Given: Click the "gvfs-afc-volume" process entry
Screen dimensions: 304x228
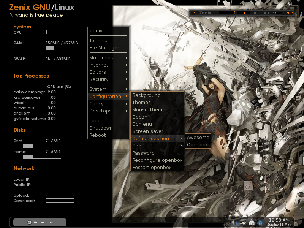Looking at the screenshot, I should point(30,119).
